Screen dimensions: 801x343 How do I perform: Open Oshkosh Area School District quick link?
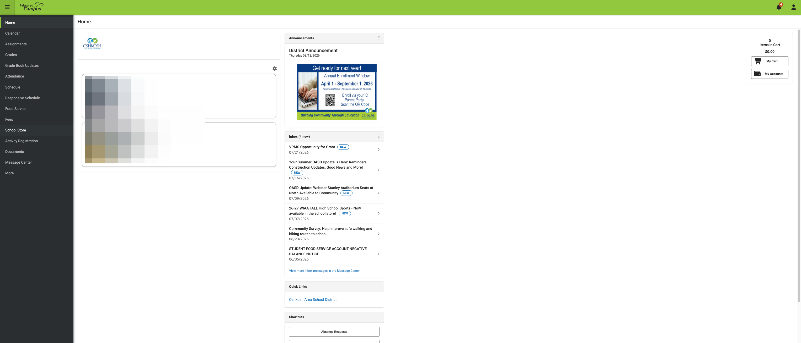(x=312, y=300)
